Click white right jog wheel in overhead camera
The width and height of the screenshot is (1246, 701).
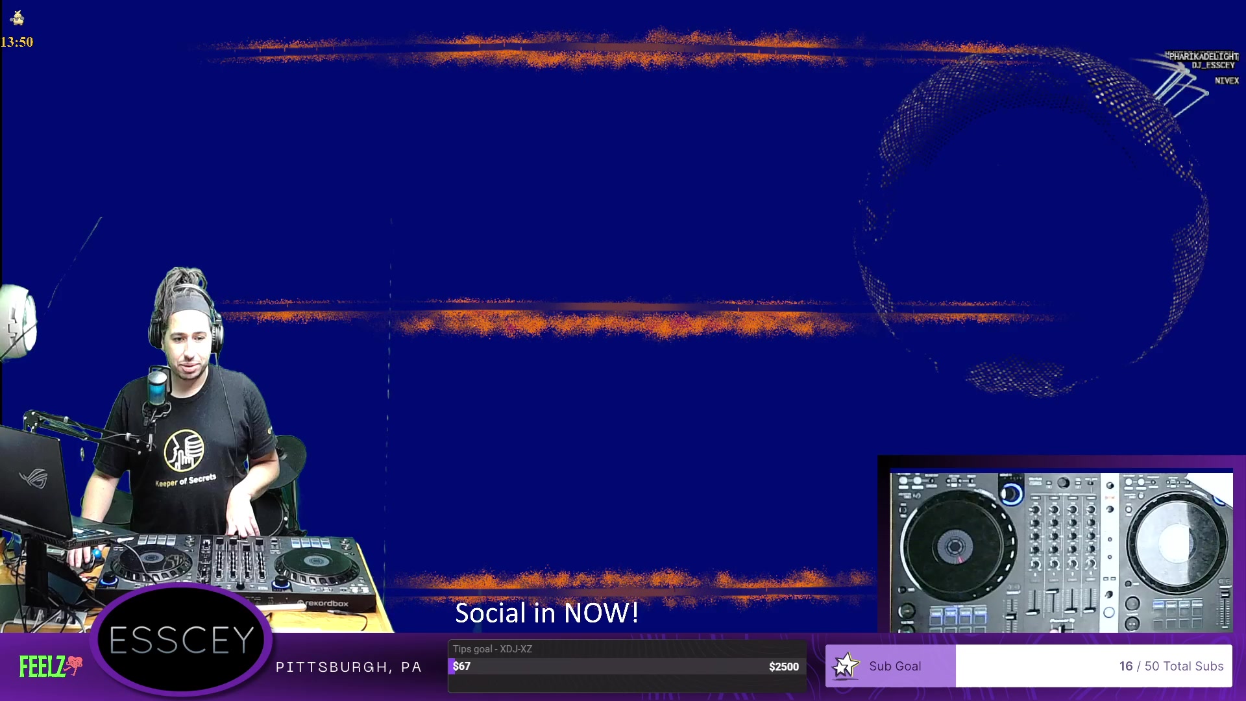(x=1178, y=543)
